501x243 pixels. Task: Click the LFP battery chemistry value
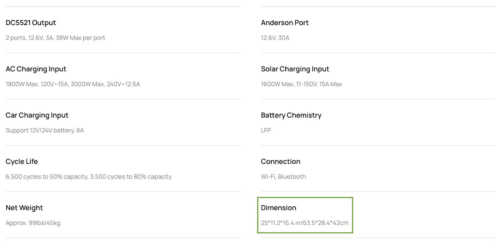[266, 130]
